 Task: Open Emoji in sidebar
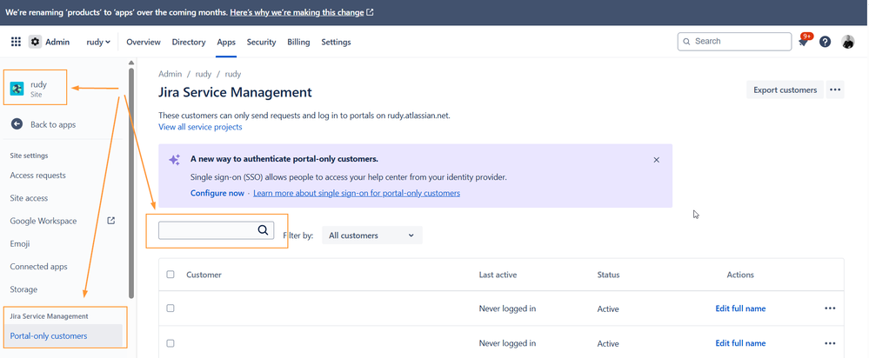coord(20,243)
